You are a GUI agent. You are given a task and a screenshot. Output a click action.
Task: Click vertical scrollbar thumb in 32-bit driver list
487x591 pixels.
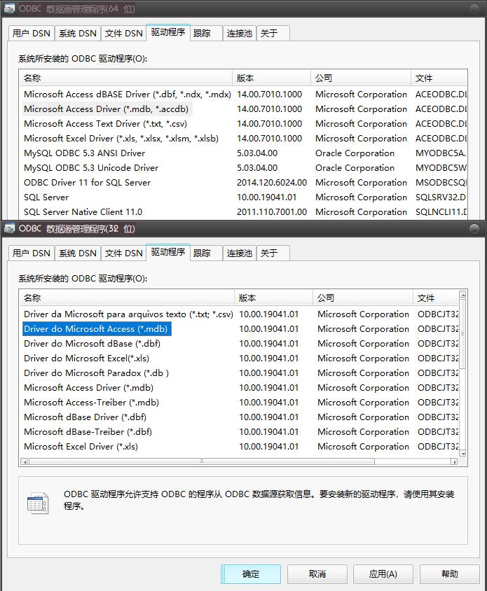click(x=463, y=333)
